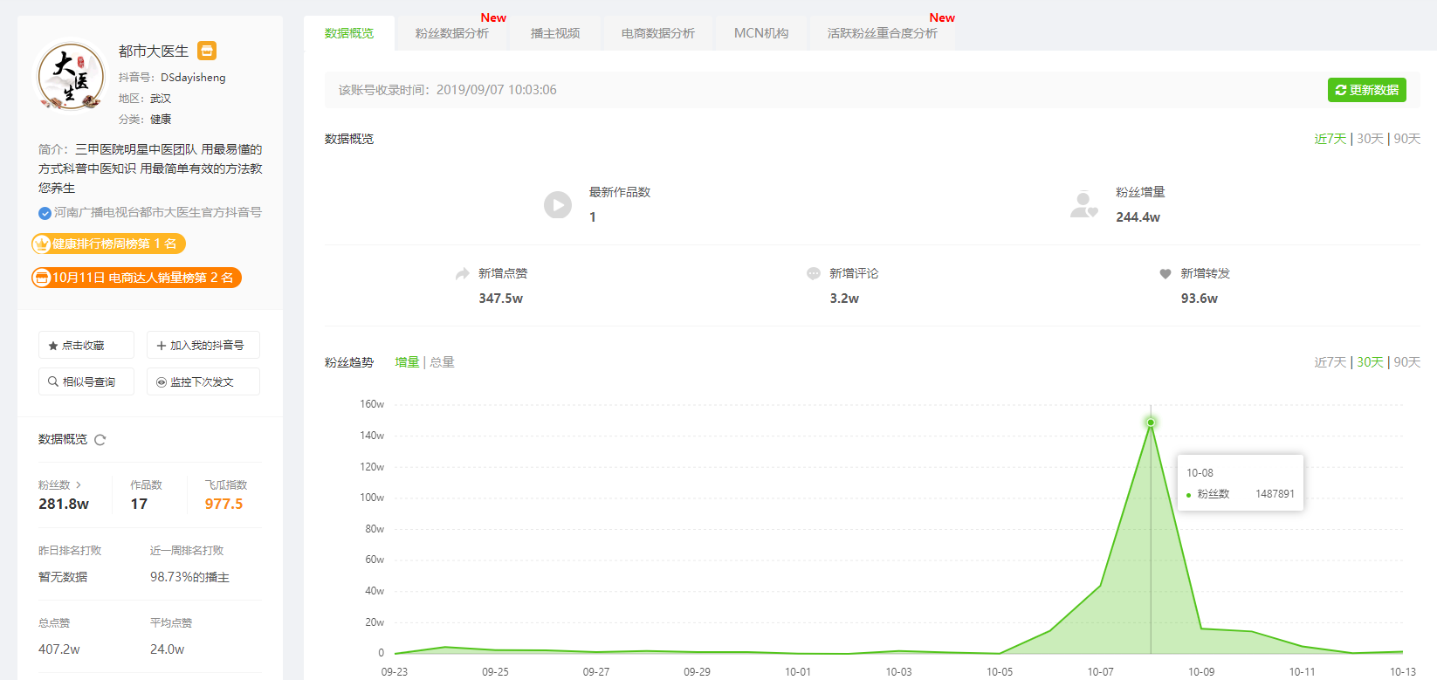Click the magnifier icon for 相似号查询
Image resolution: width=1437 pixels, height=680 pixels.
point(53,381)
